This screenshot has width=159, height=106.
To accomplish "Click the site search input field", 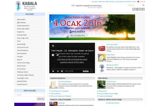I will (135, 5).
